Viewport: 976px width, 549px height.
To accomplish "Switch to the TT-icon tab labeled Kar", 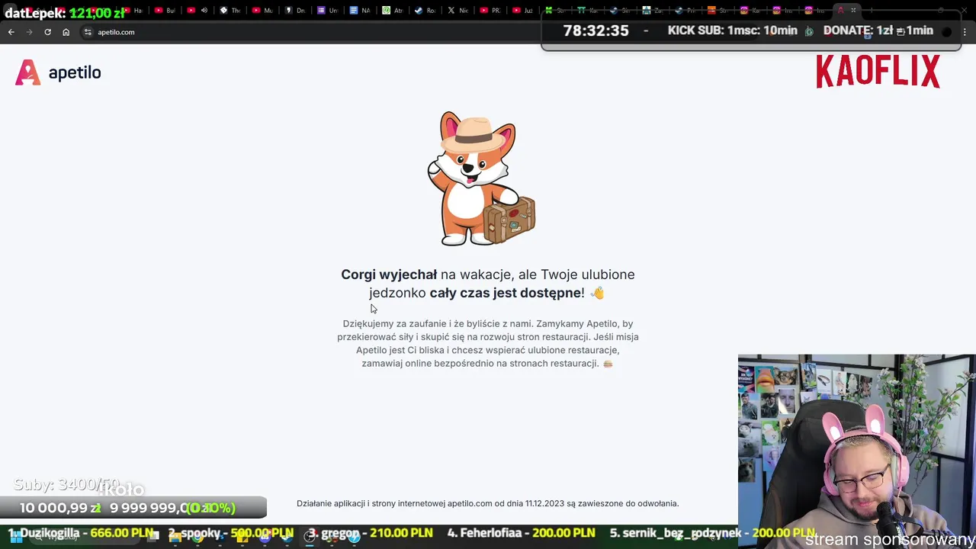I will tap(588, 11).
